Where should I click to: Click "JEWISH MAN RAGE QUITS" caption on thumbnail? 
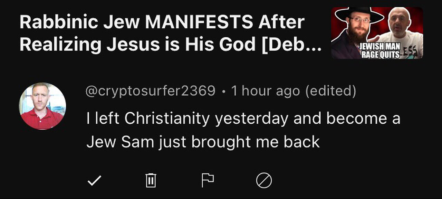pyautogui.click(x=379, y=52)
